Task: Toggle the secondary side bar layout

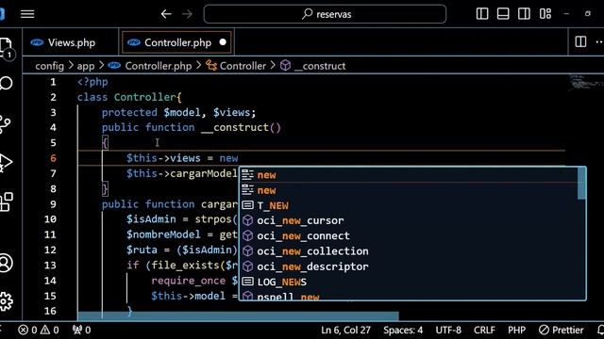Action: [x=524, y=14]
